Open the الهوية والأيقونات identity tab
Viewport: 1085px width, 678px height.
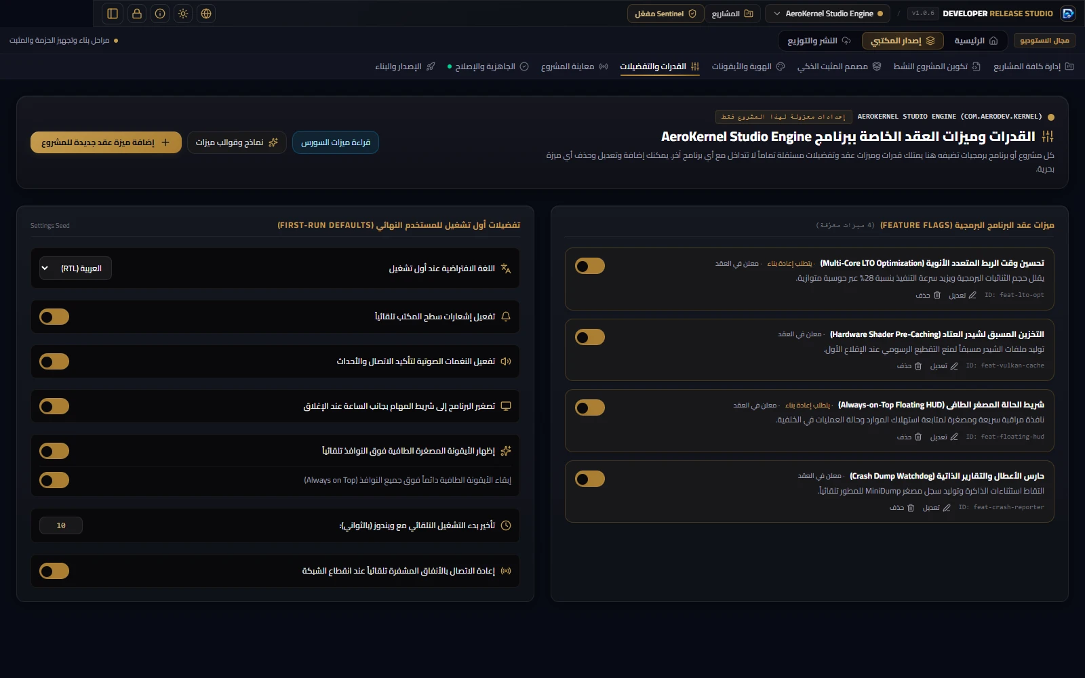point(748,66)
